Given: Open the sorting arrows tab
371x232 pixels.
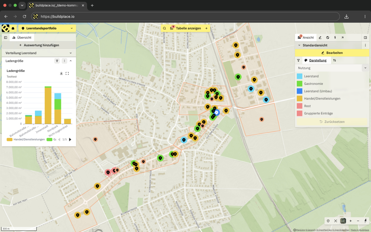Looking at the screenshot, I should point(334,60).
